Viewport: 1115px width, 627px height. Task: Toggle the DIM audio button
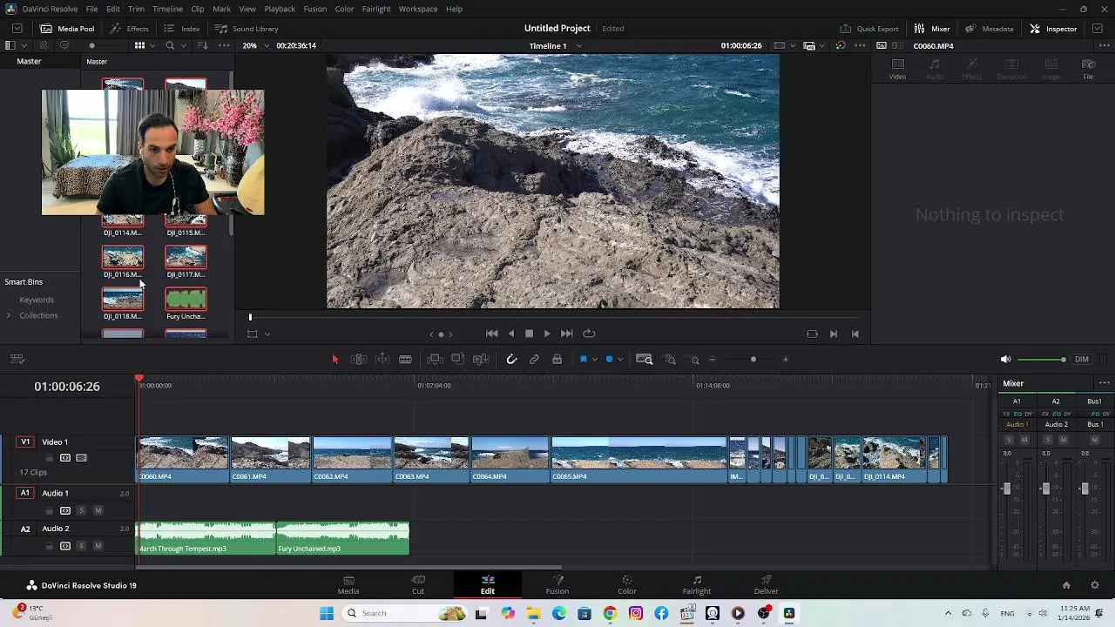(1081, 360)
